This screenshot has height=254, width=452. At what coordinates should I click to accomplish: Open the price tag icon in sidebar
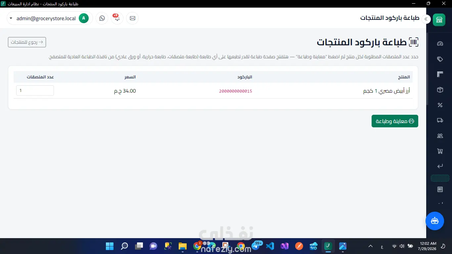pyautogui.click(x=440, y=59)
